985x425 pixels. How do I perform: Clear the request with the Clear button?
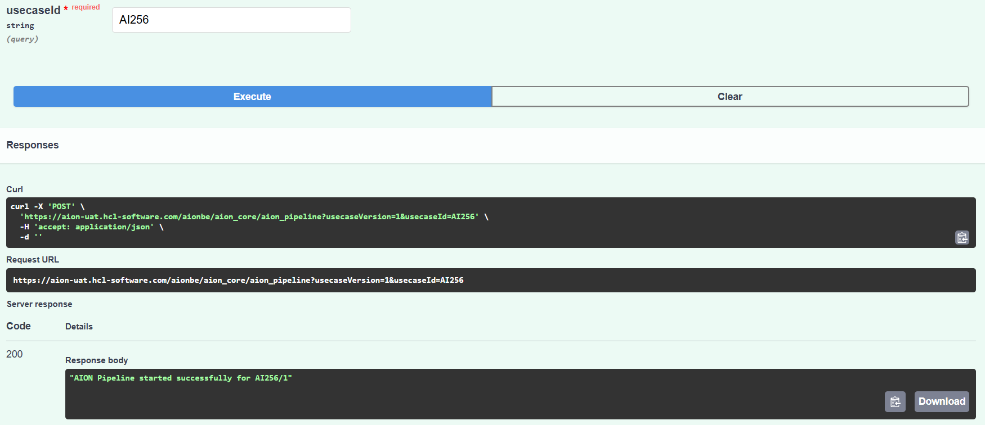729,97
